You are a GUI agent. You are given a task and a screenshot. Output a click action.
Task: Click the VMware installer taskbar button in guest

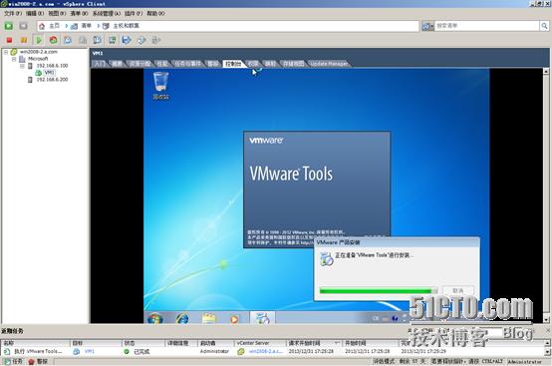(262, 318)
